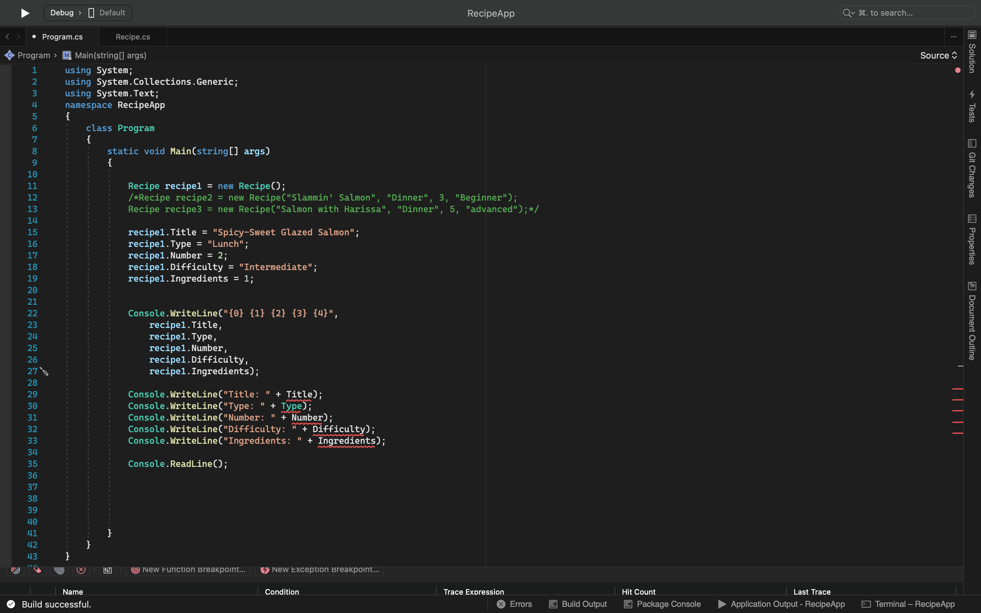
Task: Disable all breakpoints with the round toggle icon
Action: coord(60,569)
